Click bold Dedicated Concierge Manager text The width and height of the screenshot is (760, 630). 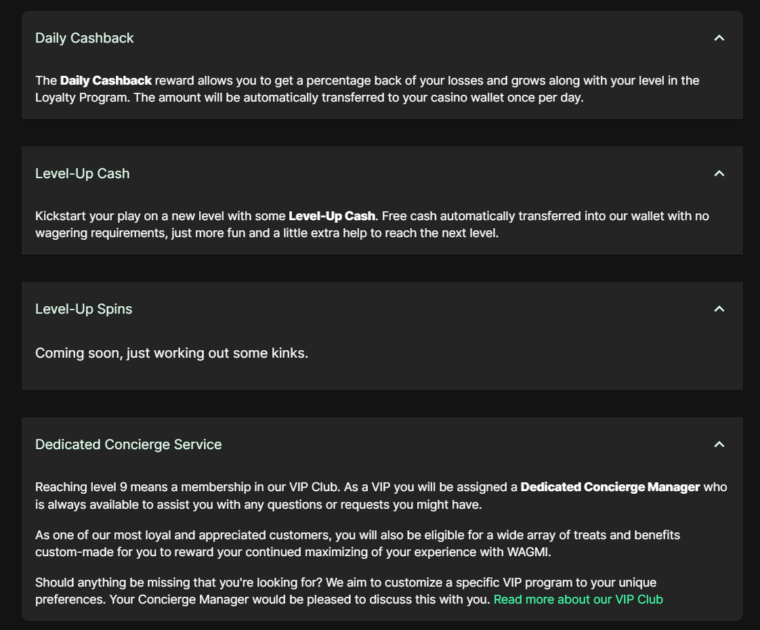(610, 487)
